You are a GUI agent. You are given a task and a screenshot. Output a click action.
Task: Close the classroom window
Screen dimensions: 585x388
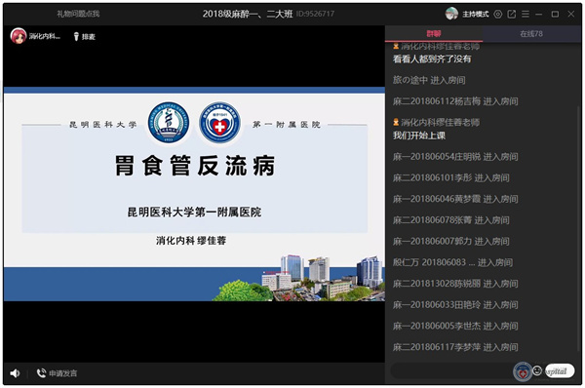pyautogui.click(x=570, y=15)
